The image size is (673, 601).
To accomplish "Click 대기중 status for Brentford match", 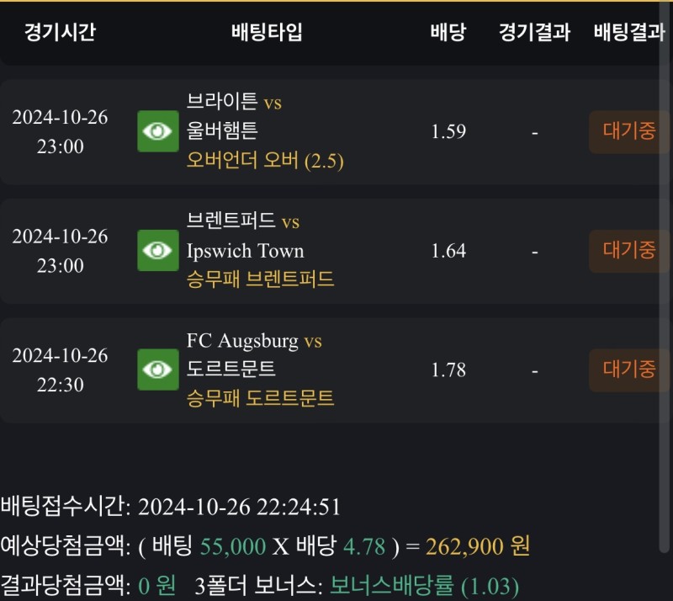I will (x=629, y=250).
